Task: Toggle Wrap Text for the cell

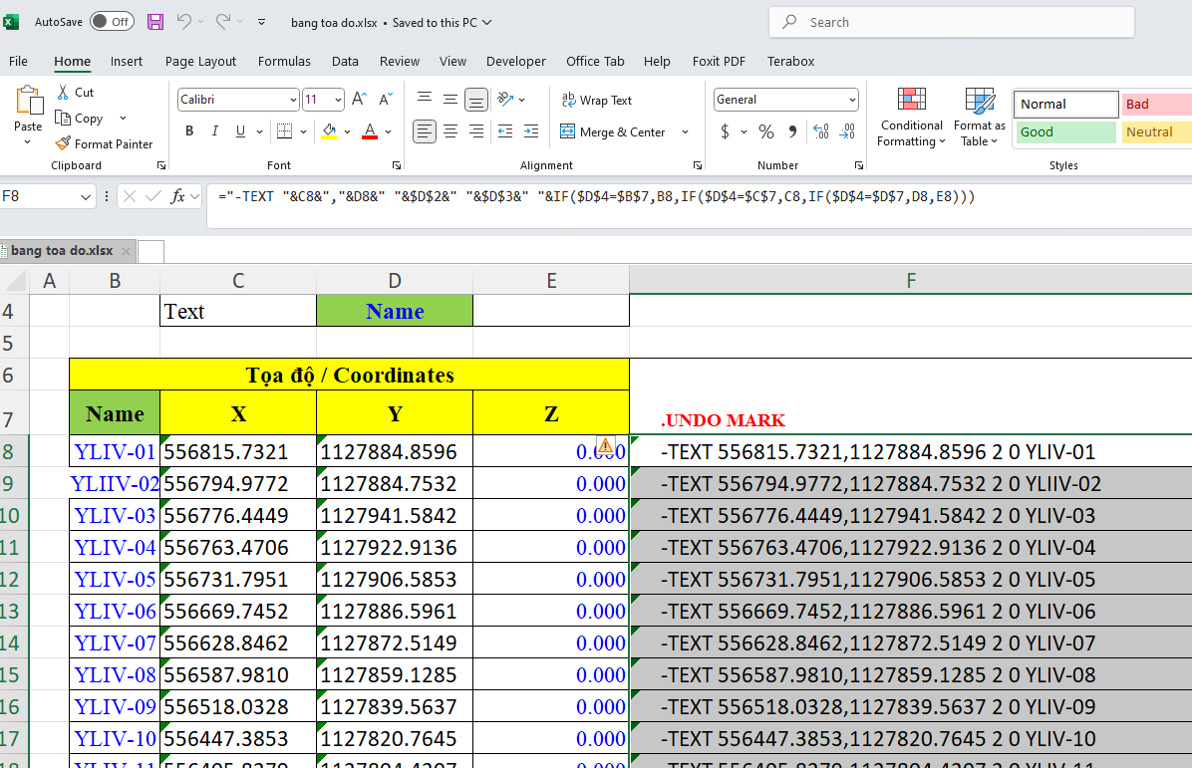Action: tap(596, 100)
